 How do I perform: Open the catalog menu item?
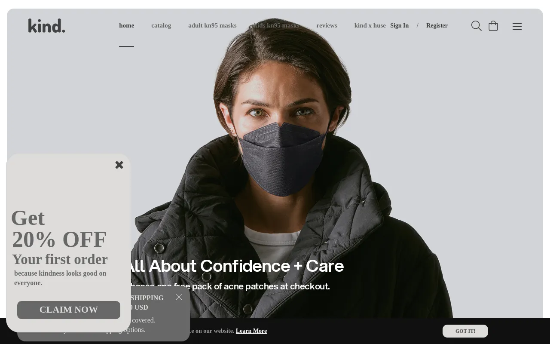click(x=161, y=25)
